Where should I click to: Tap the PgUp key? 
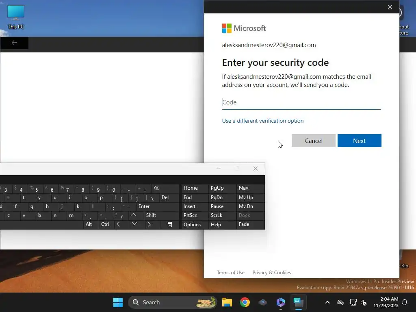(x=222, y=188)
